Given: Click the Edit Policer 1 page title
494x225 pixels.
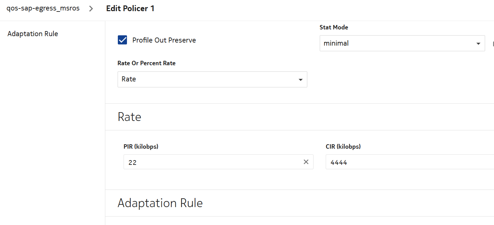Looking at the screenshot, I should (x=130, y=9).
